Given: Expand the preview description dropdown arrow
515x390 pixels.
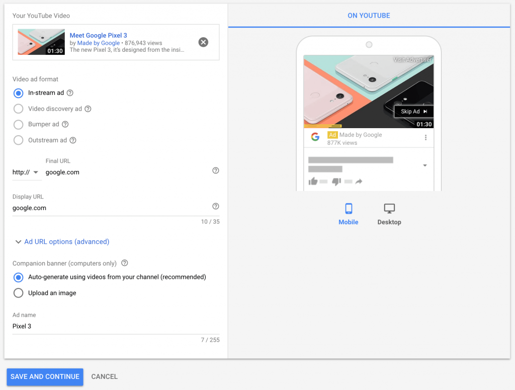Looking at the screenshot, I should pos(424,165).
